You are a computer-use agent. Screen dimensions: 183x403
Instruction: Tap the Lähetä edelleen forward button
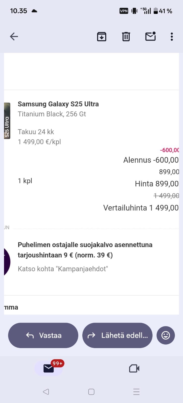pos(117,335)
